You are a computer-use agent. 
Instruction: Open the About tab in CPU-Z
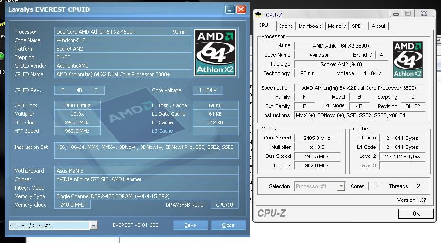click(379, 26)
